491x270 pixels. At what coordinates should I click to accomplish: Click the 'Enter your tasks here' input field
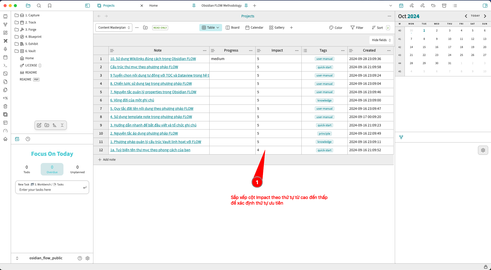[46, 190]
